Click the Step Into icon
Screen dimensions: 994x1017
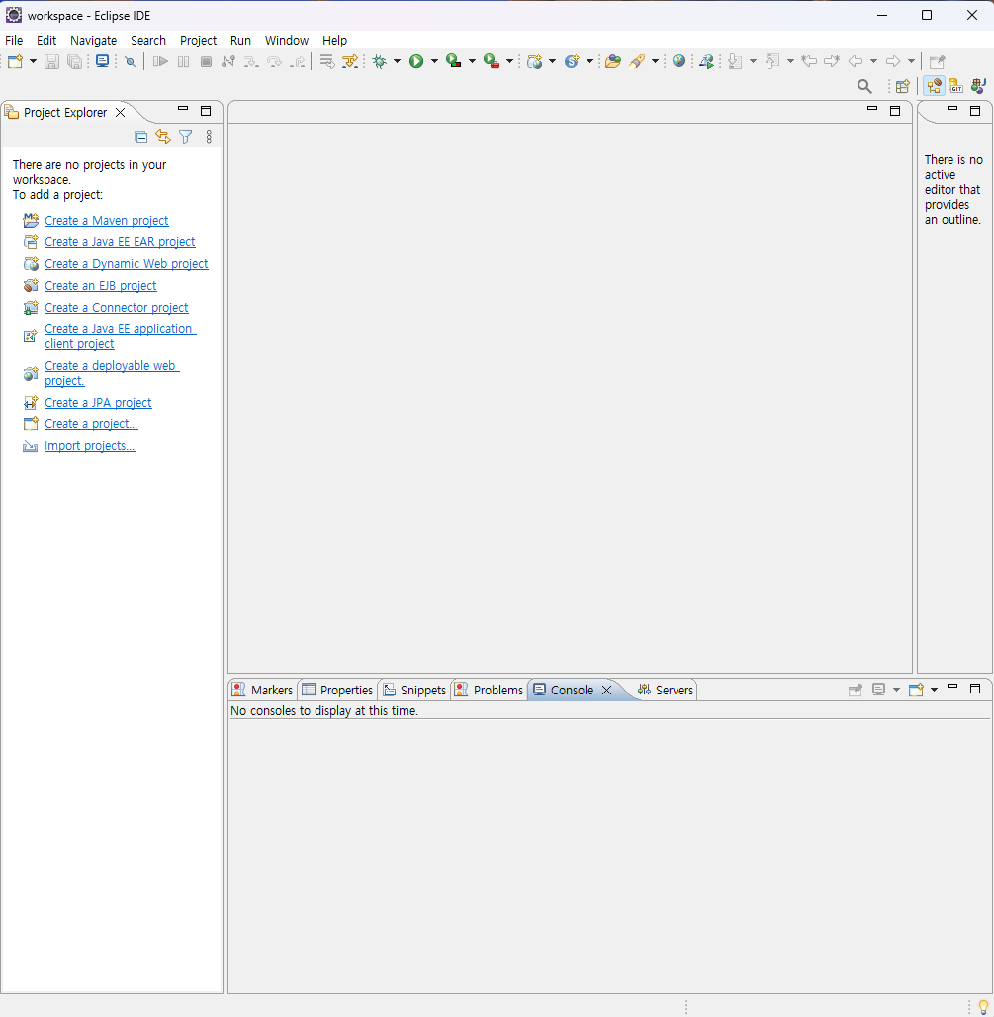(x=251, y=61)
